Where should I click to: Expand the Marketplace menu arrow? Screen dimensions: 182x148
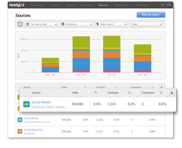[132, 5]
